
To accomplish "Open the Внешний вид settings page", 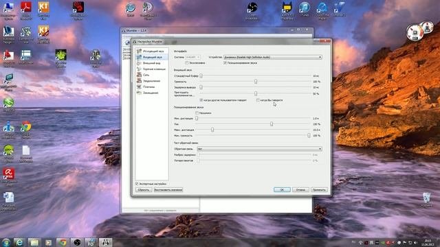I will [152, 63].
